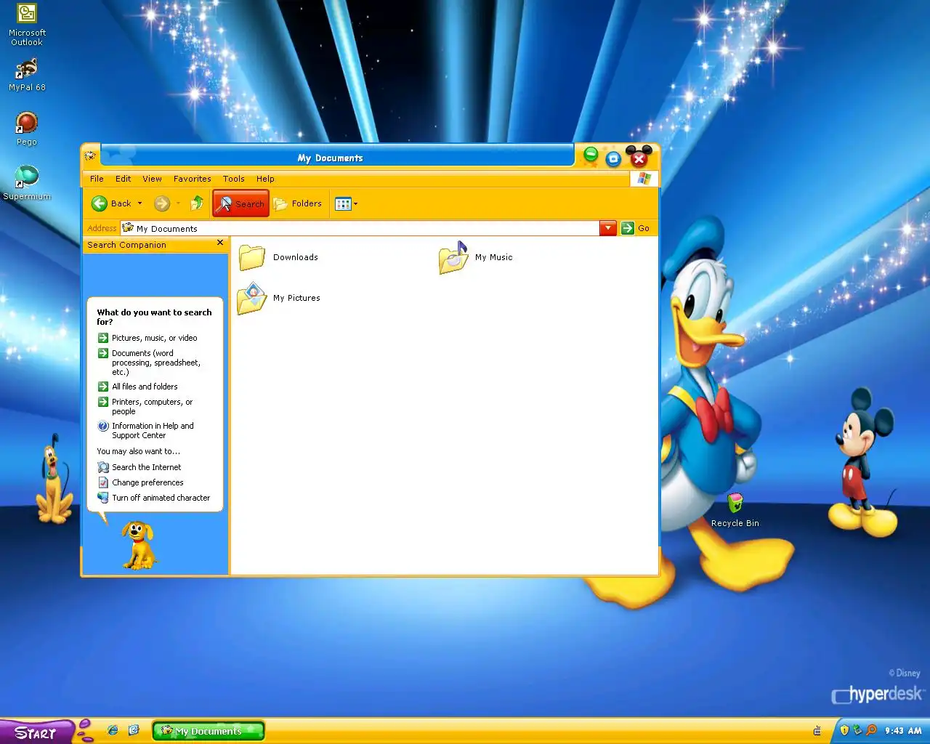This screenshot has width=930, height=744.
Task: Open the security shield tray icon
Action: [844, 730]
